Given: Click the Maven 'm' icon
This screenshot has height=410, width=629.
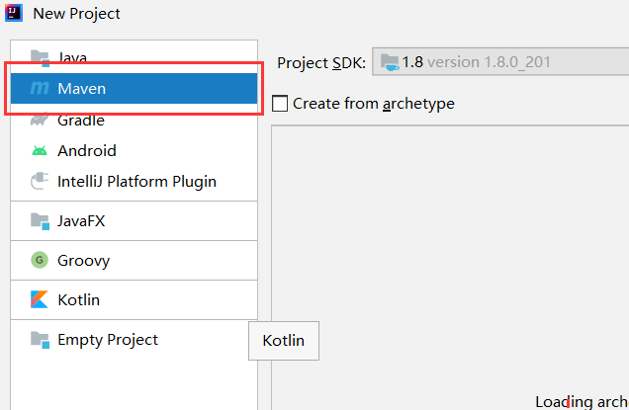Looking at the screenshot, I should tap(40, 88).
